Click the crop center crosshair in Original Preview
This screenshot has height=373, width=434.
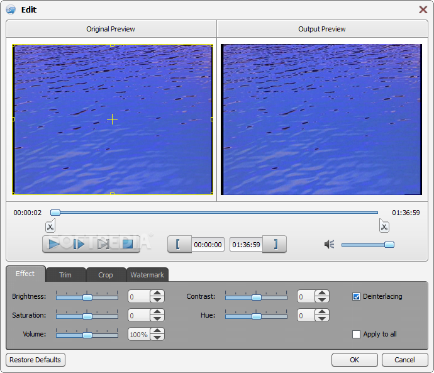[112, 120]
